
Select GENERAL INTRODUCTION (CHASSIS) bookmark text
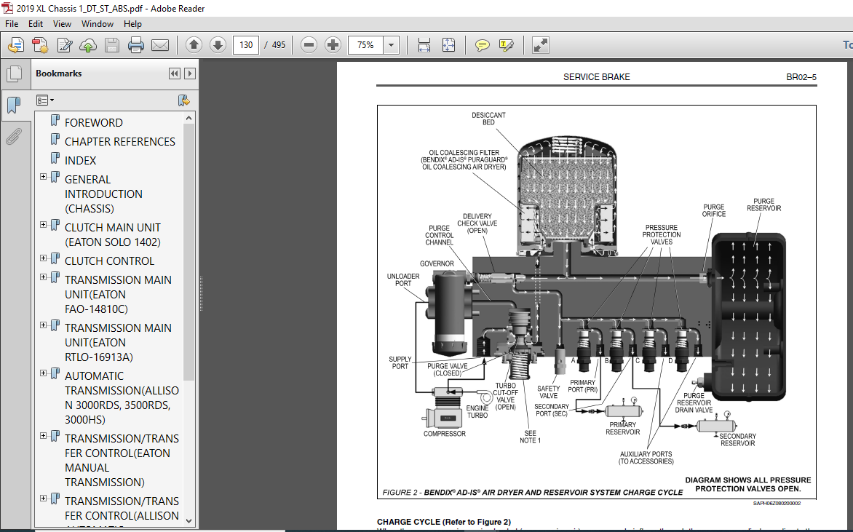click(x=103, y=194)
